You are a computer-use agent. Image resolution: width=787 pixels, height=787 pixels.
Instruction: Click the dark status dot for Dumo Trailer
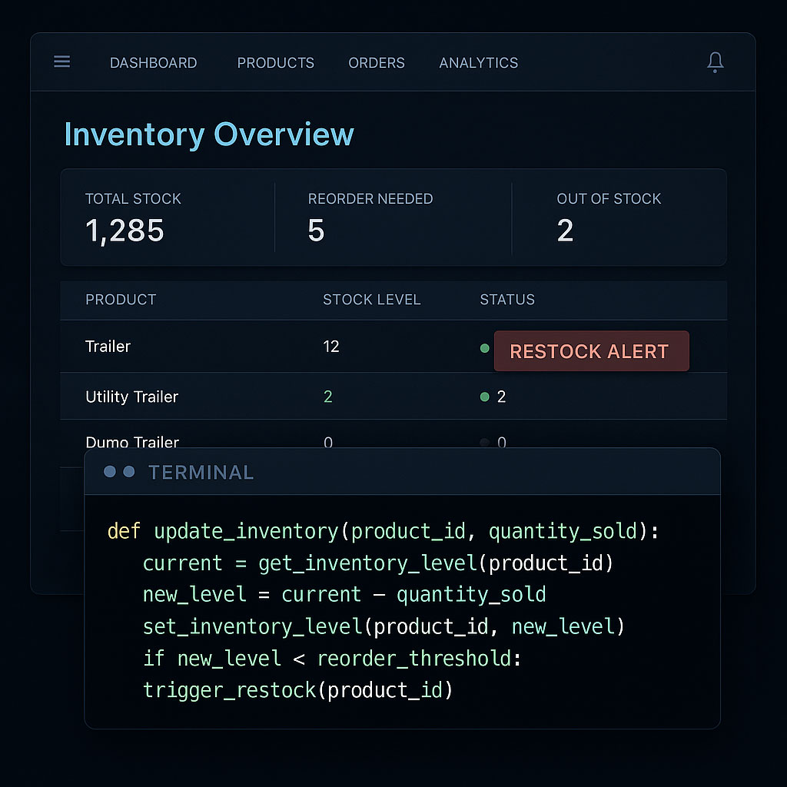pos(484,443)
